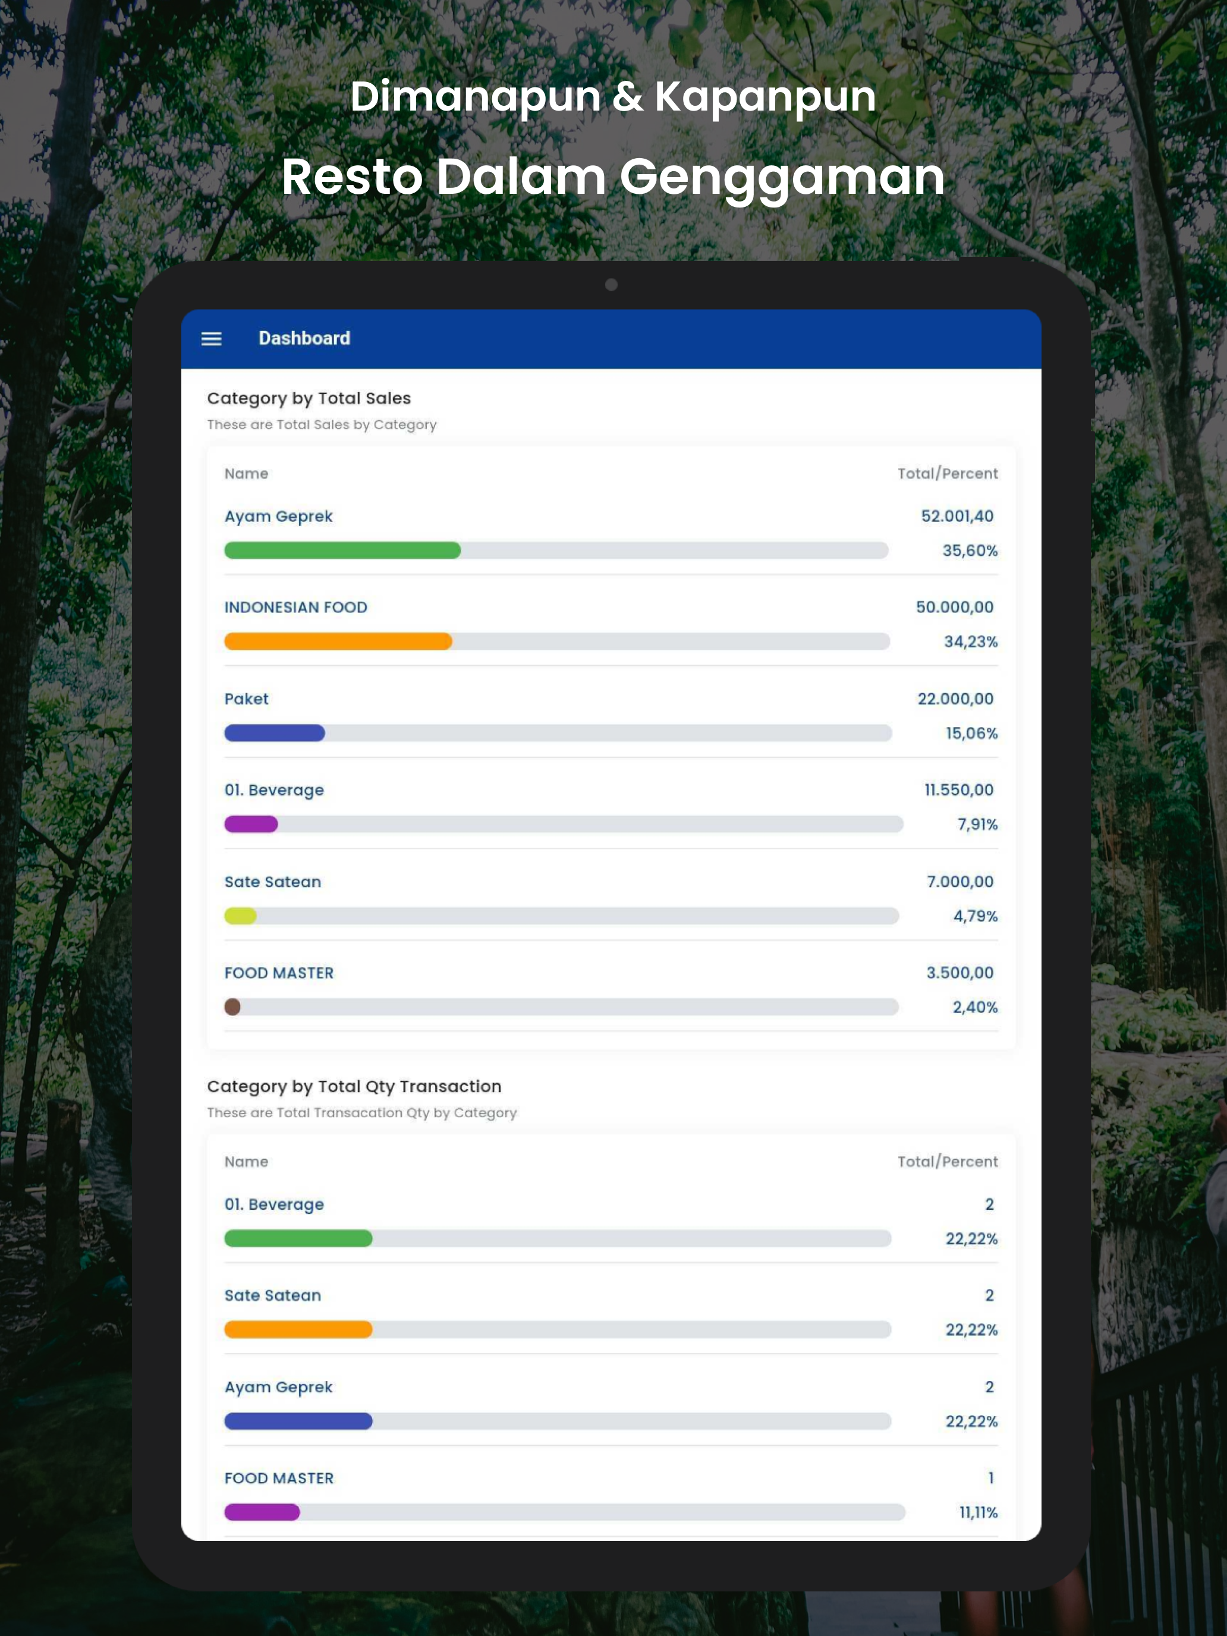Select Paket category name

click(x=246, y=699)
